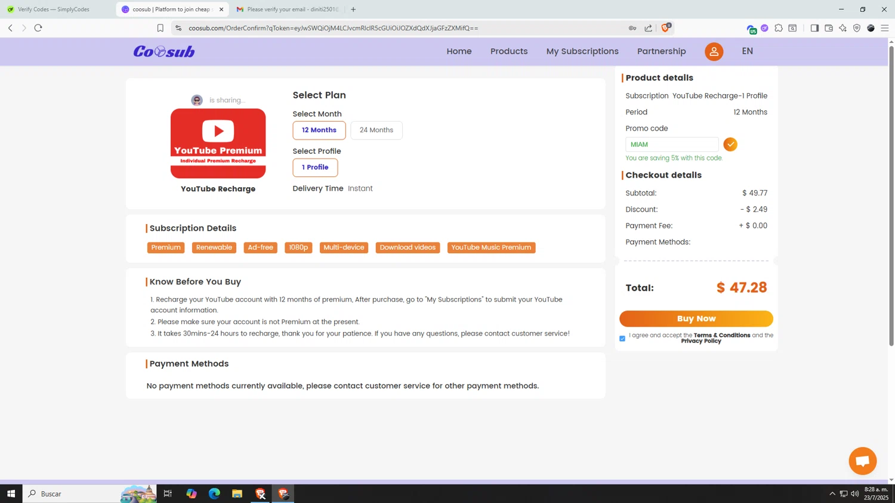The height and width of the screenshot is (503, 895).
Task: Open the Brave Shields lion icon
Action: pos(666,27)
